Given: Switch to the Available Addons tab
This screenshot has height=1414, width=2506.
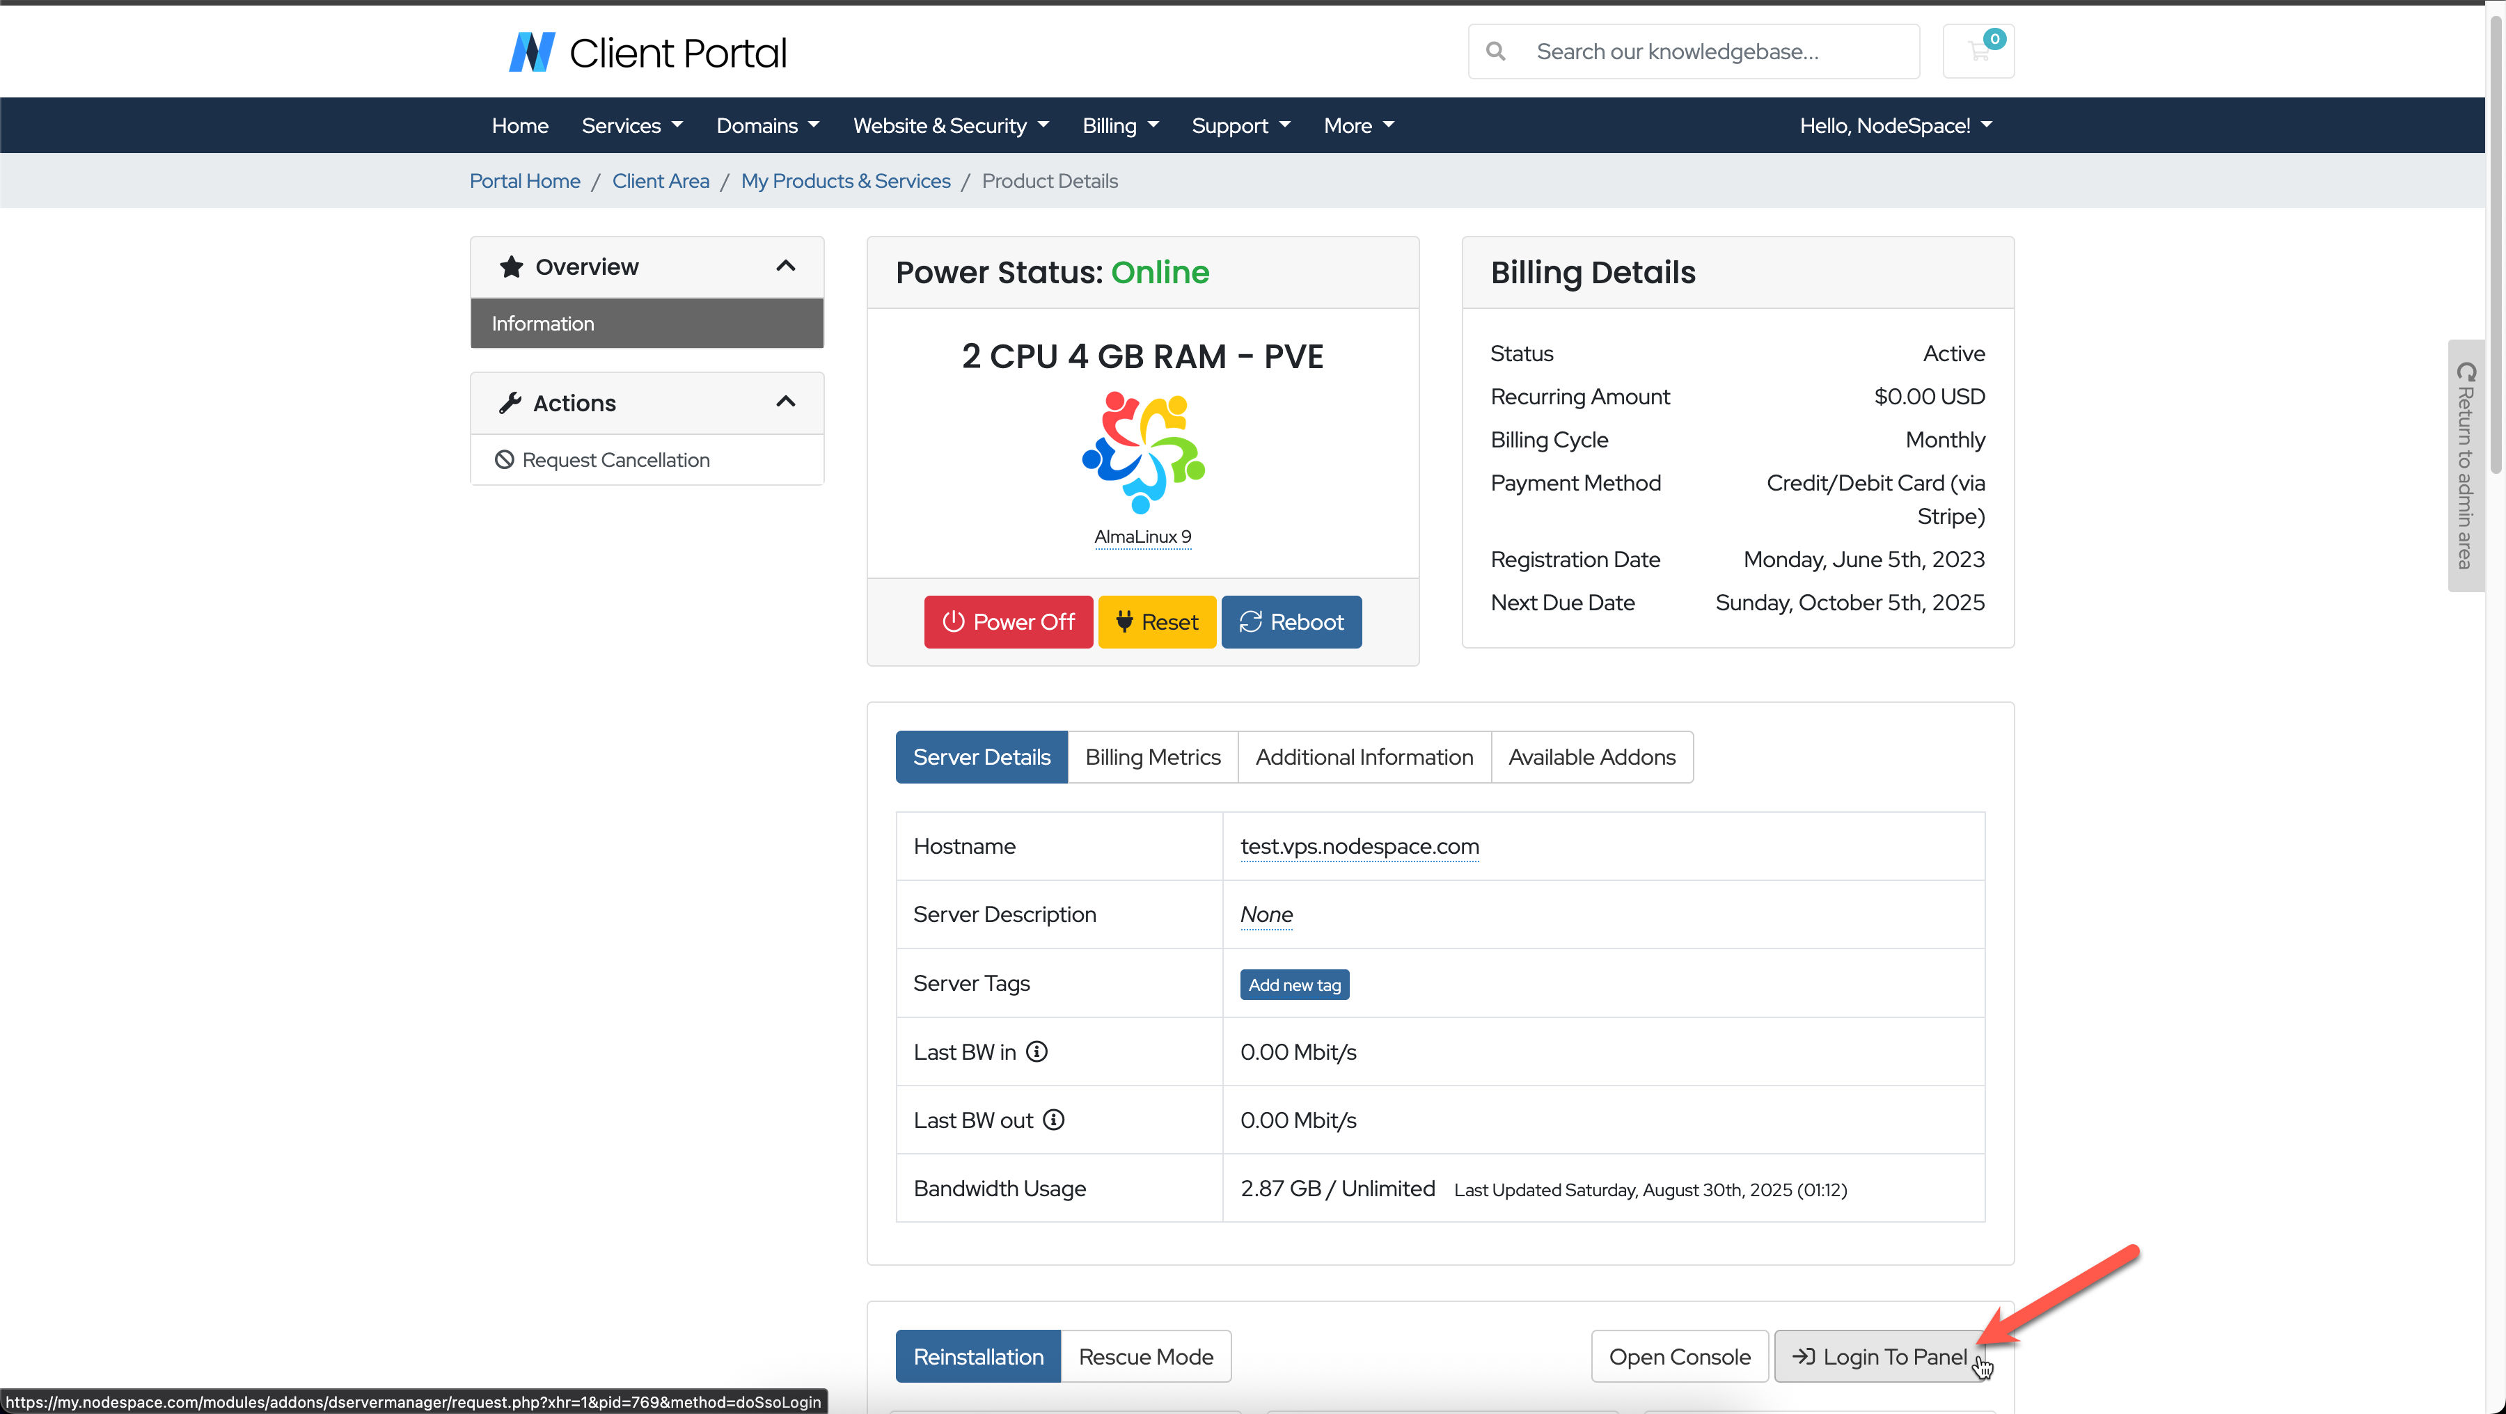Looking at the screenshot, I should tap(1591, 756).
